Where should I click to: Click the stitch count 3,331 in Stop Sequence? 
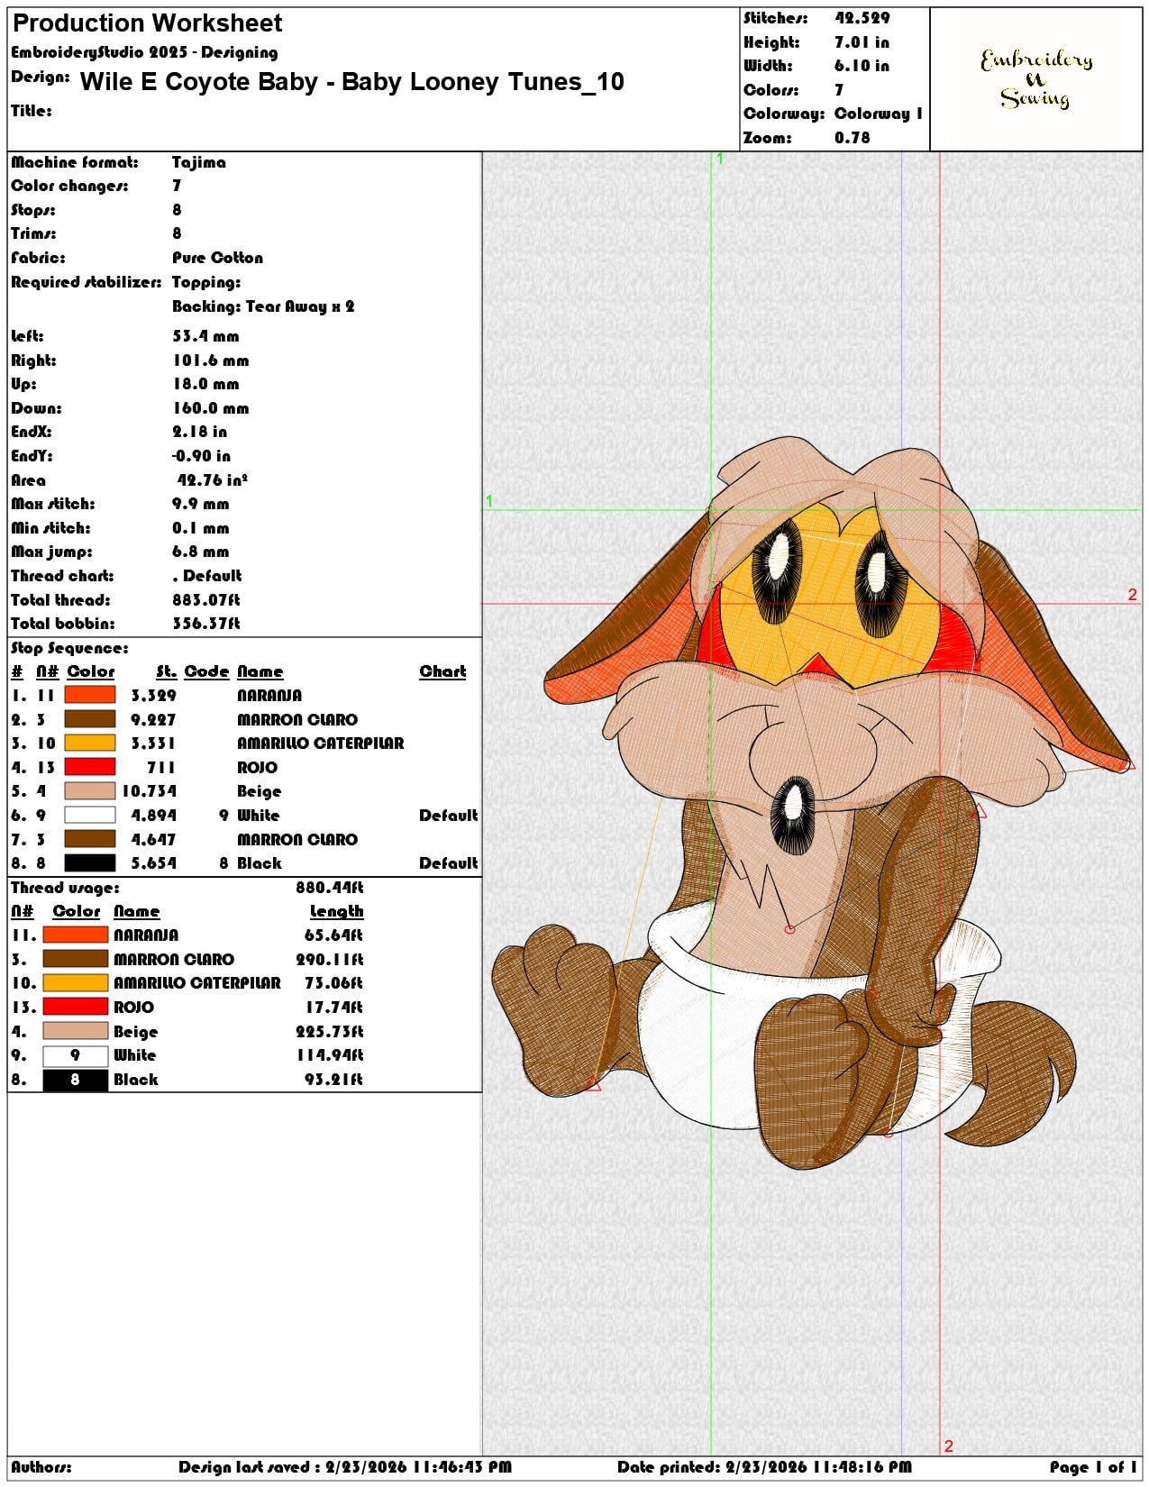tap(154, 743)
